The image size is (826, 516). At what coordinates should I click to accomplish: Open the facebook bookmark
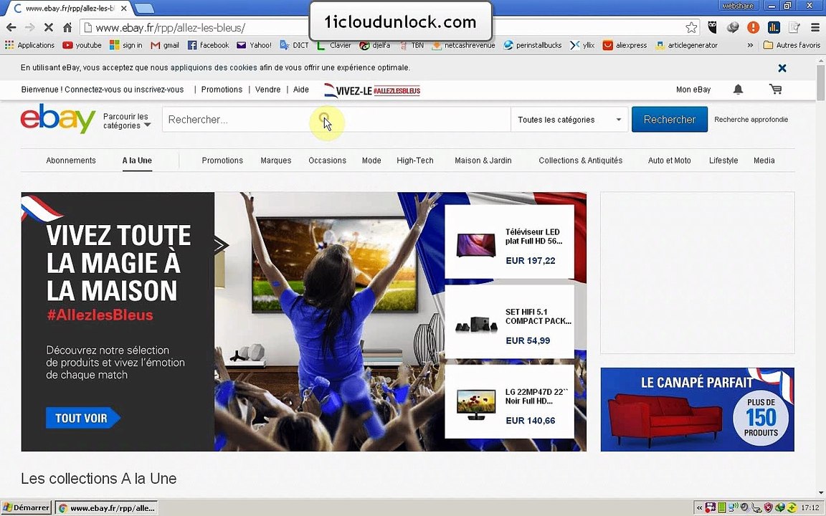(209, 45)
